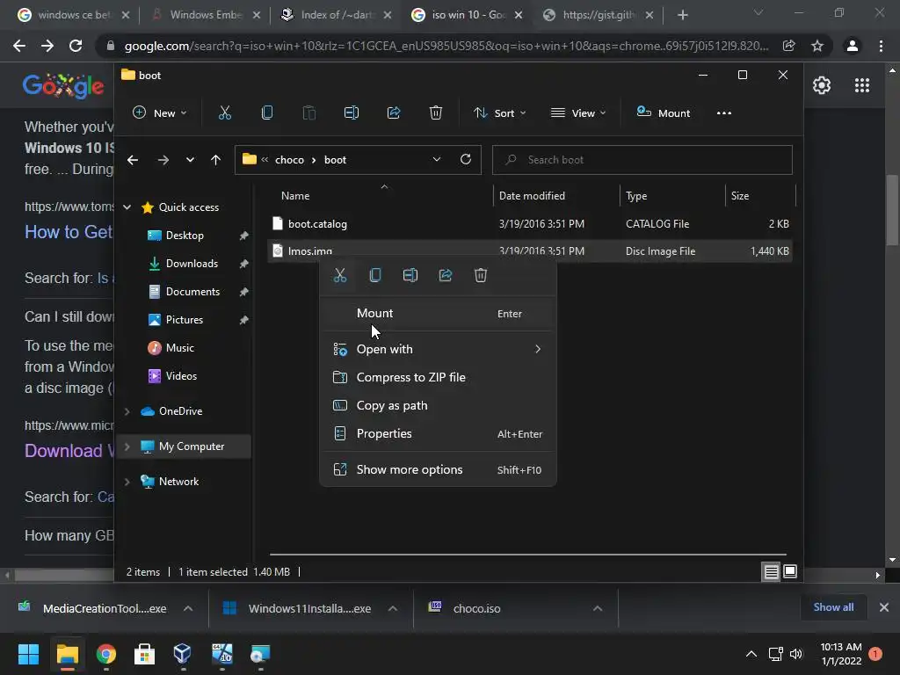Click Share icon in the context menu
The width and height of the screenshot is (900, 675).
coord(446,275)
